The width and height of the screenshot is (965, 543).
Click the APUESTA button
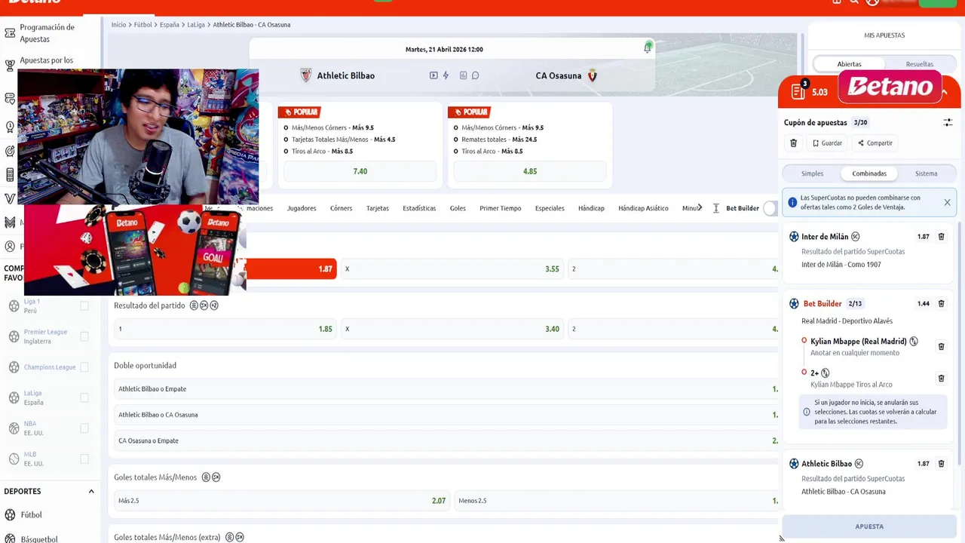(869, 526)
